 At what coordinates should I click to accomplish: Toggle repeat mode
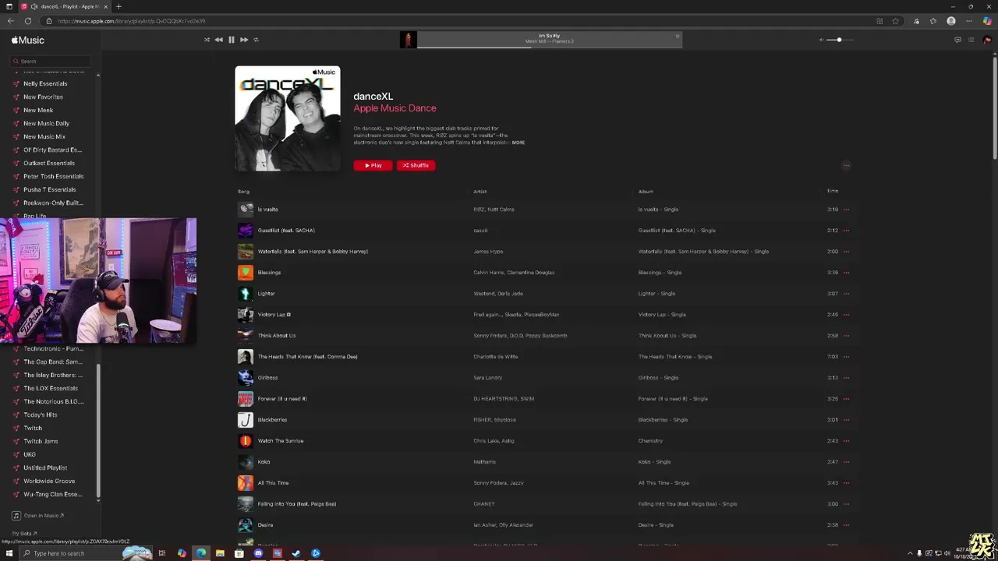point(256,40)
